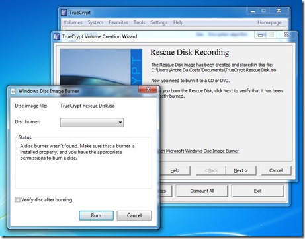Open the System menu in TrueCrypt
The height and width of the screenshot is (239, 305).
coord(95,22)
